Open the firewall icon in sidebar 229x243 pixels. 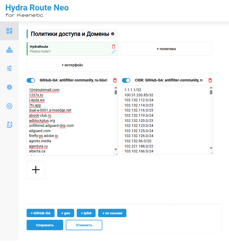coord(9,50)
